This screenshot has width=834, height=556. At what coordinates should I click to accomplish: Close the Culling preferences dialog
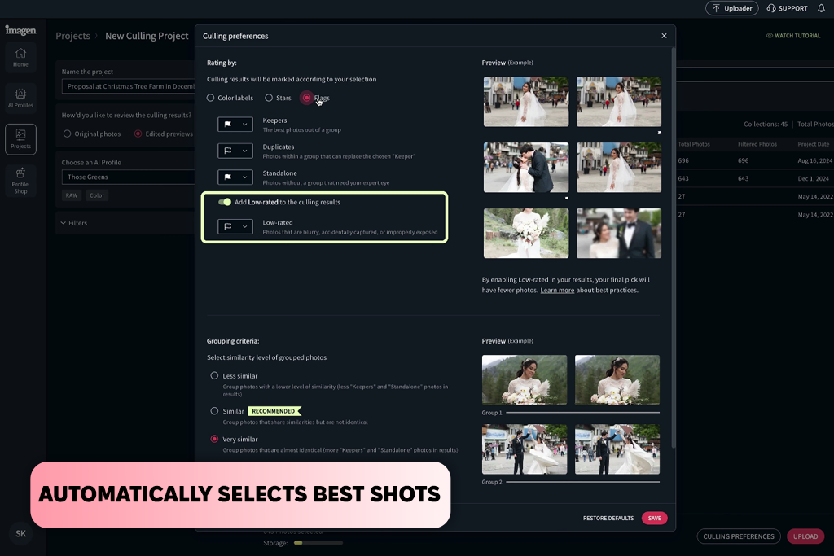coord(664,36)
